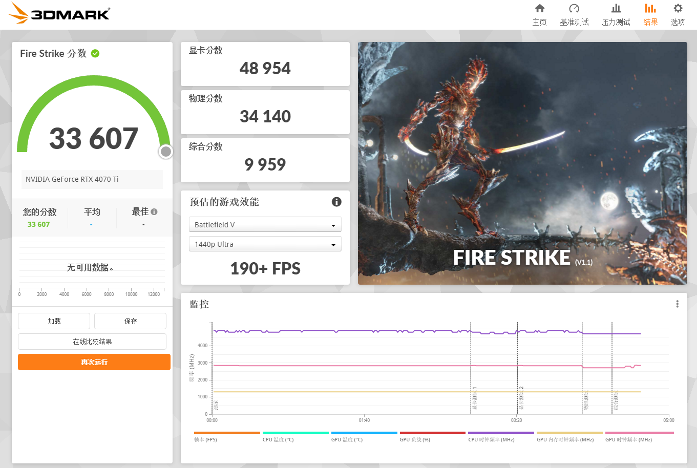Open the results (结果) bar chart icon

(x=650, y=8)
